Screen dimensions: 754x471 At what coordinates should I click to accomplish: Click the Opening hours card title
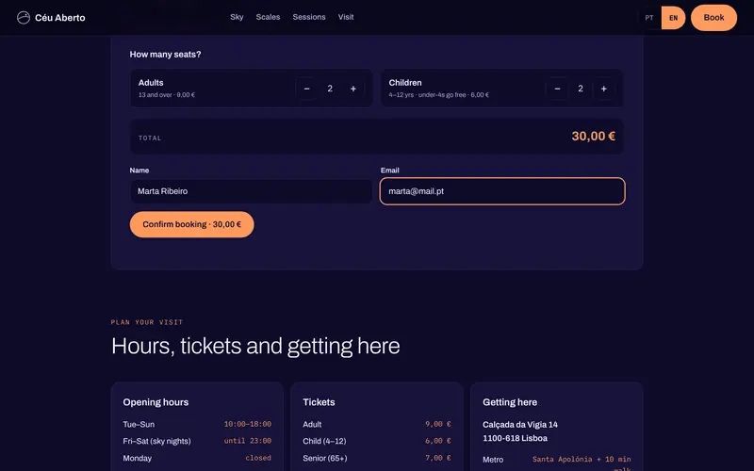point(156,402)
